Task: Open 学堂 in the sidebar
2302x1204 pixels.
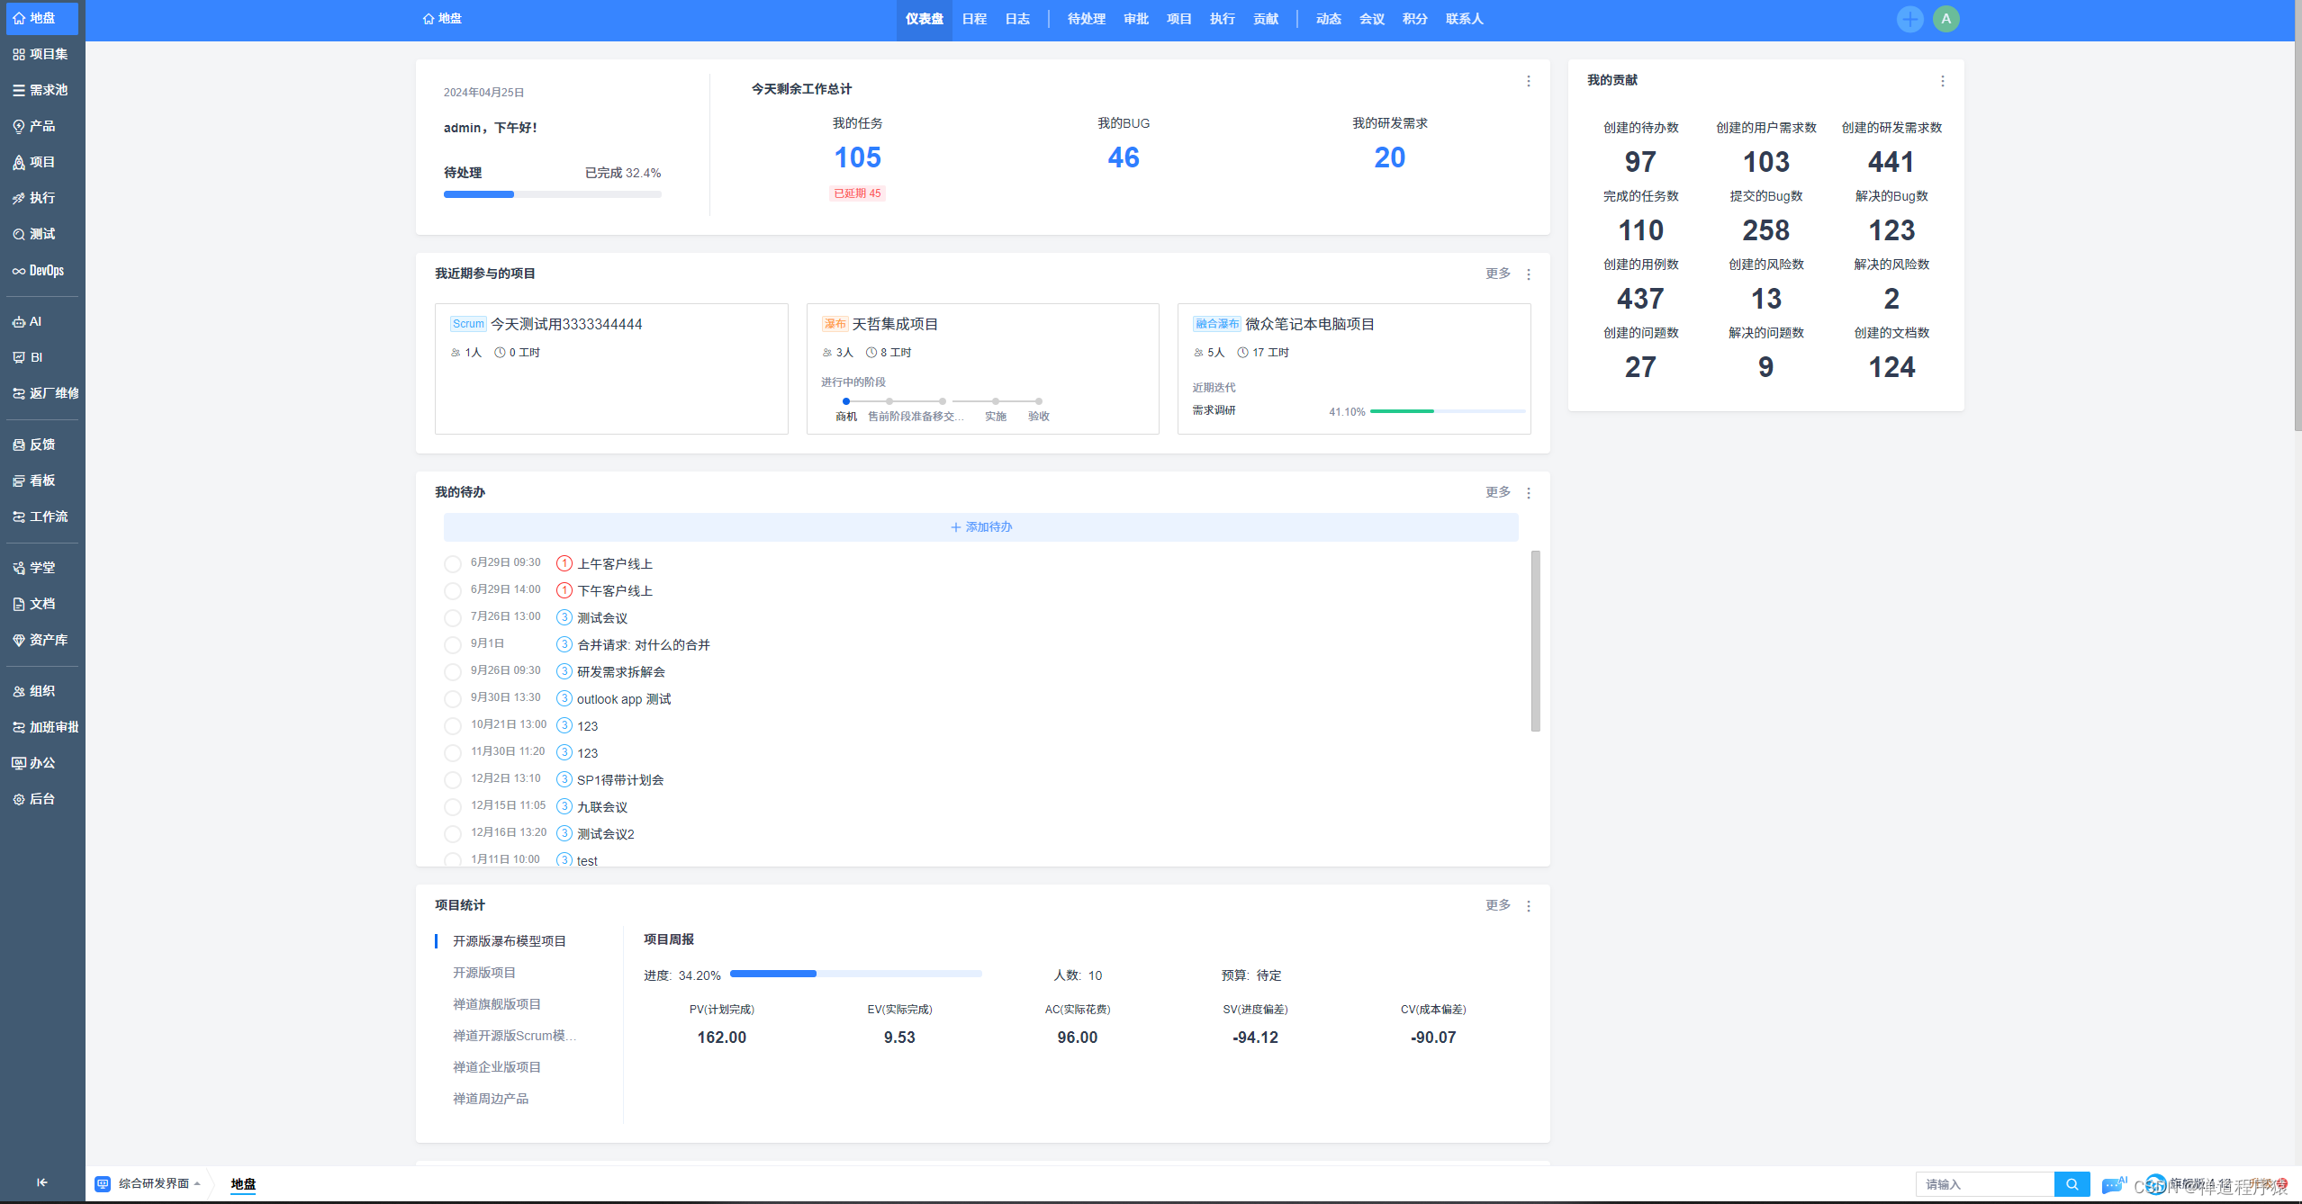Action: pyautogui.click(x=41, y=568)
